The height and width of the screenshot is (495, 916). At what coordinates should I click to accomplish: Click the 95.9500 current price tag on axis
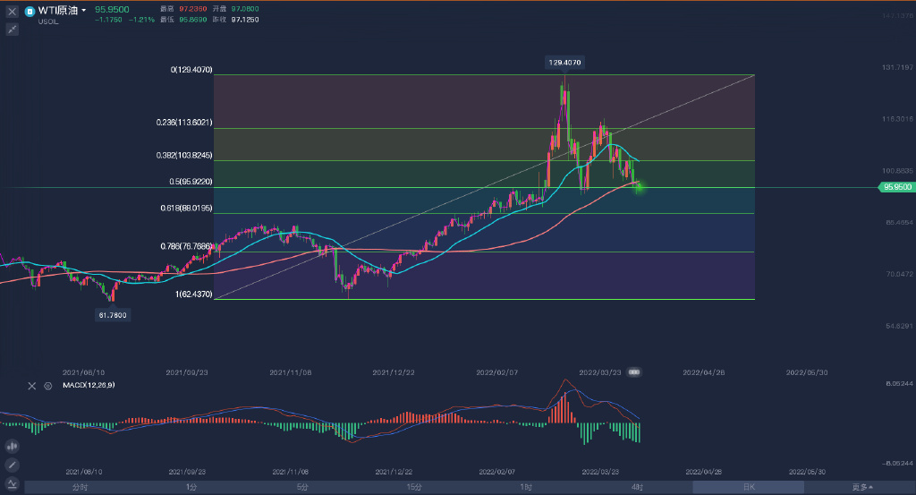point(896,187)
